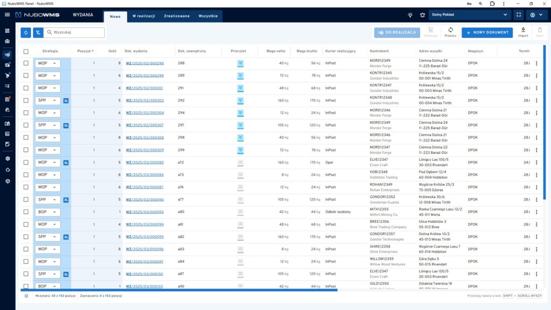Click the blue refresh list icon
This screenshot has height=310, width=551.
pyautogui.click(x=26, y=33)
